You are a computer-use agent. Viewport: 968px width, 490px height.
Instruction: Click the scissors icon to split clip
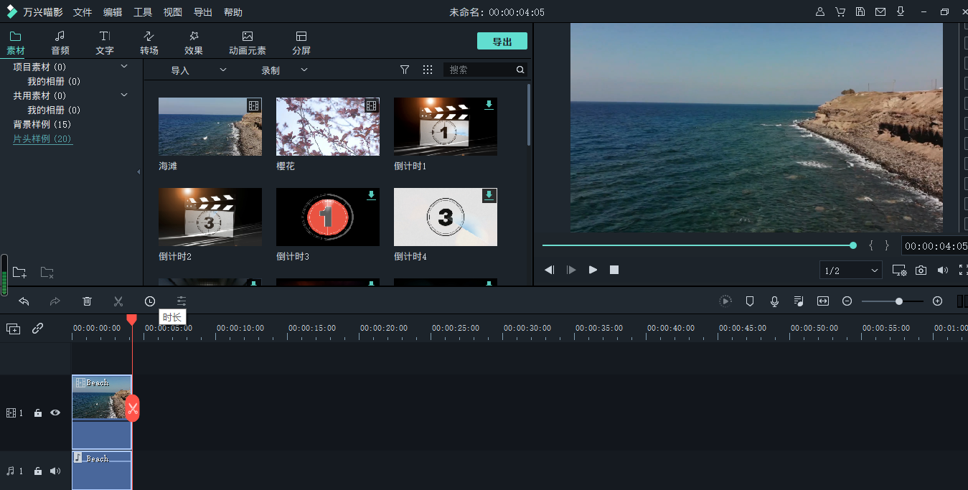point(118,301)
